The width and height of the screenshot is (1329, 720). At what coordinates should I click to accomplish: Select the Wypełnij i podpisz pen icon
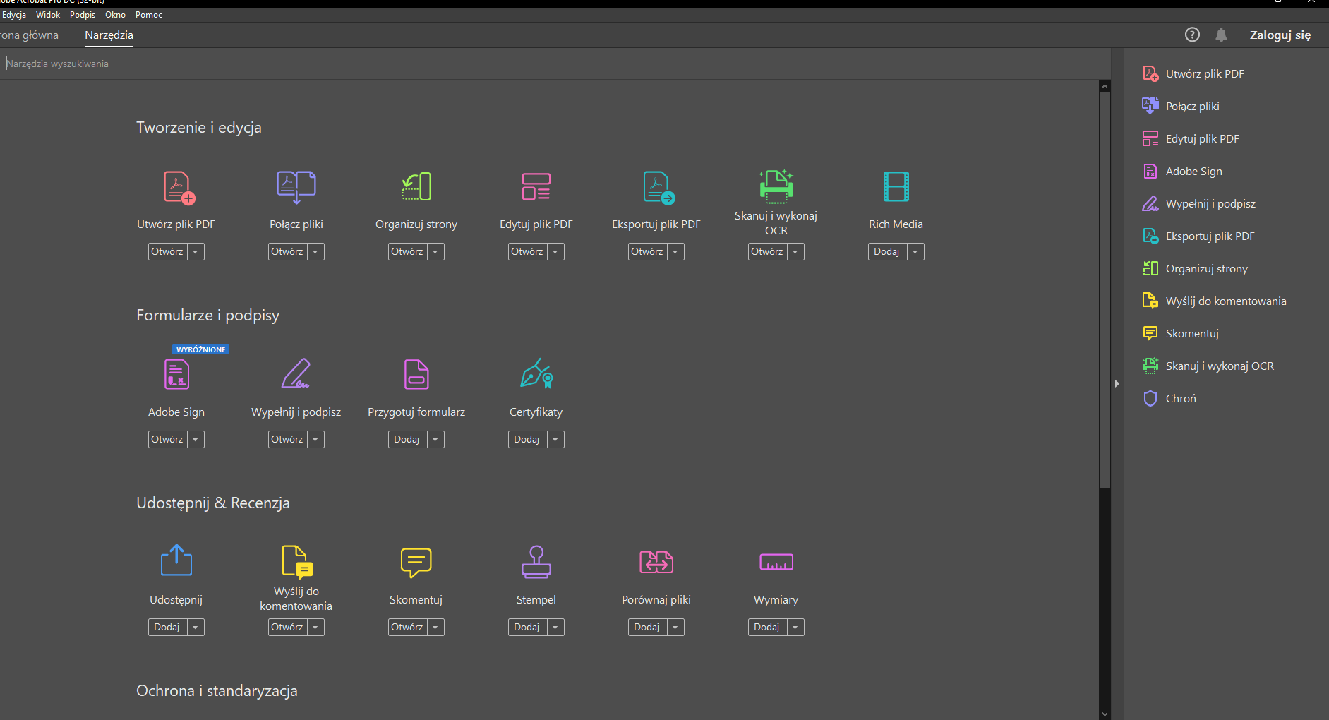(x=296, y=373)
